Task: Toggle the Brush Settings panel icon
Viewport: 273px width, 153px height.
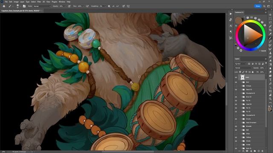Action: click(24, 6)
